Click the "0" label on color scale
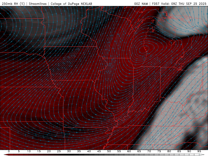The height and width of the screenshot is (156, 208). [x=9, y=151]
